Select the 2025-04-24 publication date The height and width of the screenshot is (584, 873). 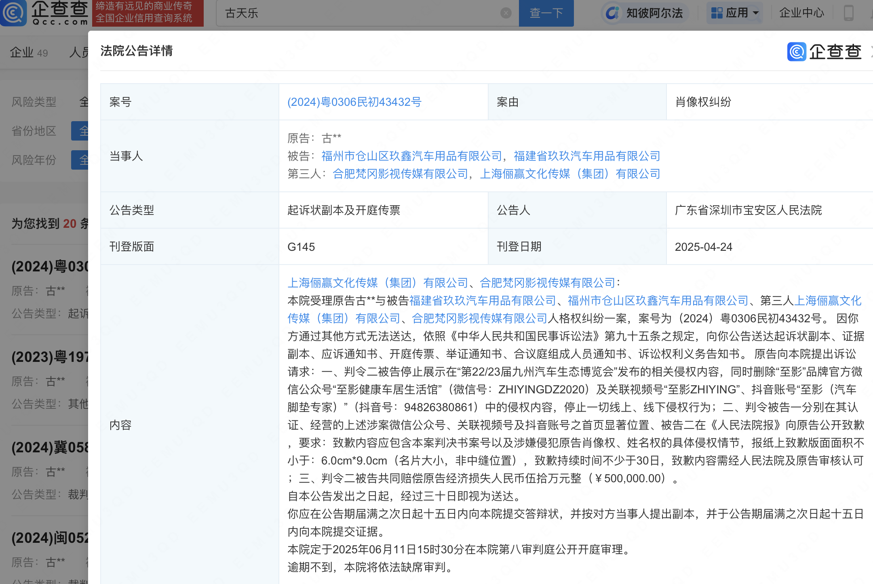click(x=703, y=247)
